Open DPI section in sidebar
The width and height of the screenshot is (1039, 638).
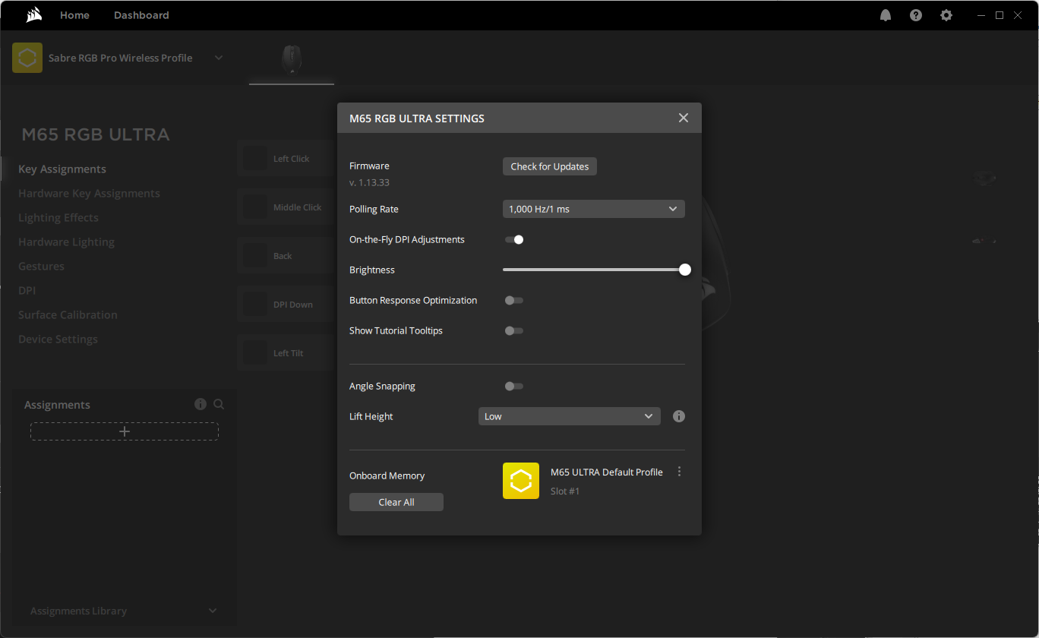[x=27, y=290]
